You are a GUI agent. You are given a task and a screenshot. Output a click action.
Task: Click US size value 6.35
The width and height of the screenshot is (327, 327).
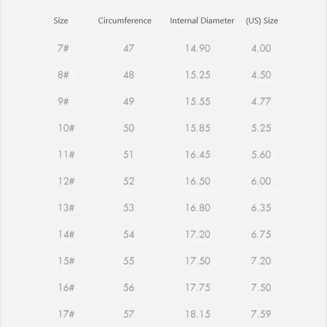pyautogui.click(x=261, y=208)
